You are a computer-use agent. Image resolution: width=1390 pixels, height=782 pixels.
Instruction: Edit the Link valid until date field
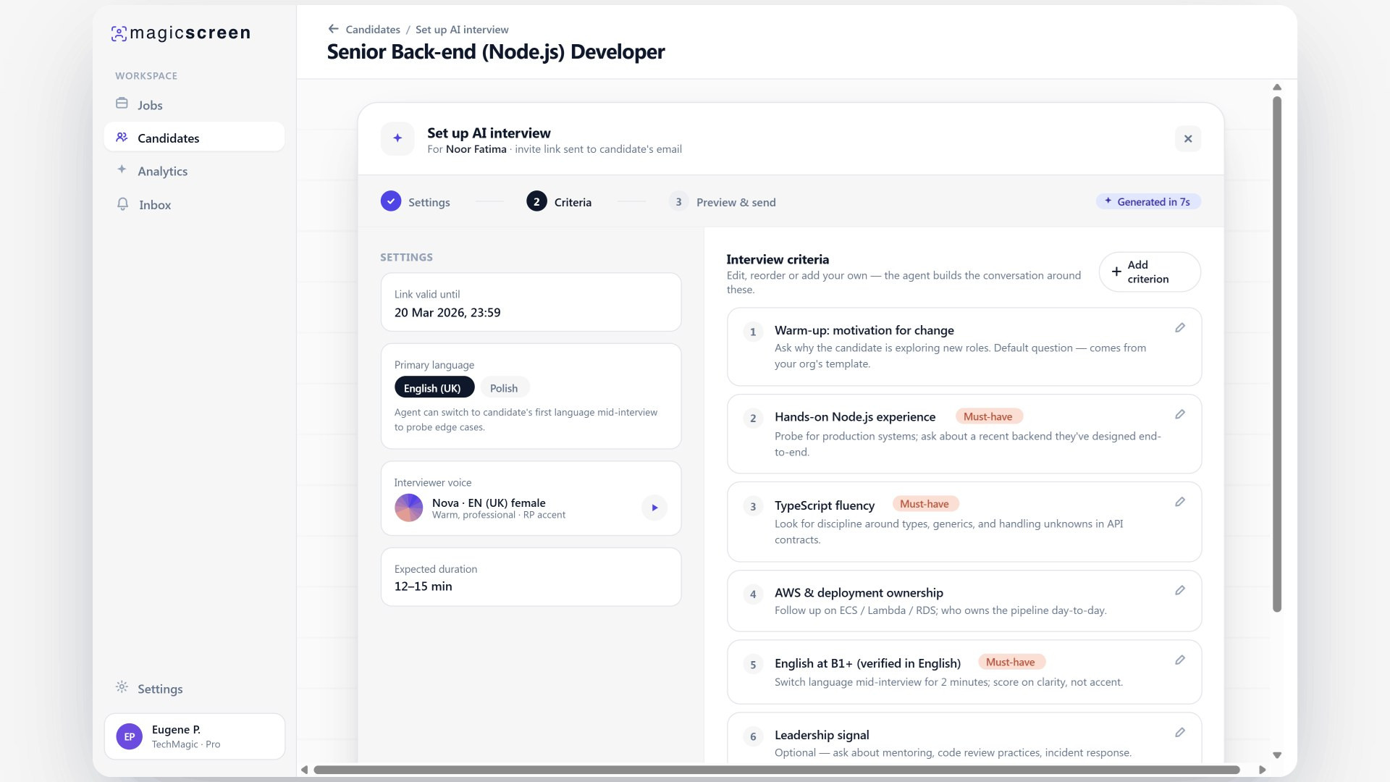click(x=531, y=303)
